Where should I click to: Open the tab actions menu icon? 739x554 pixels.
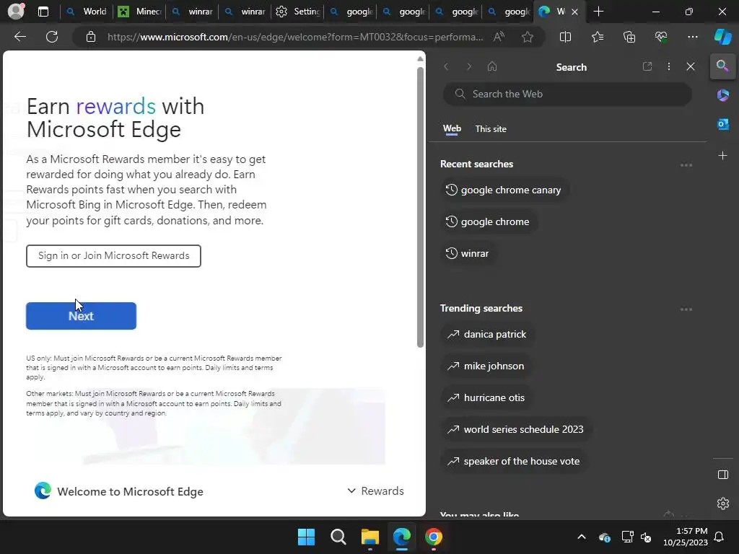(x=43, y=12)
